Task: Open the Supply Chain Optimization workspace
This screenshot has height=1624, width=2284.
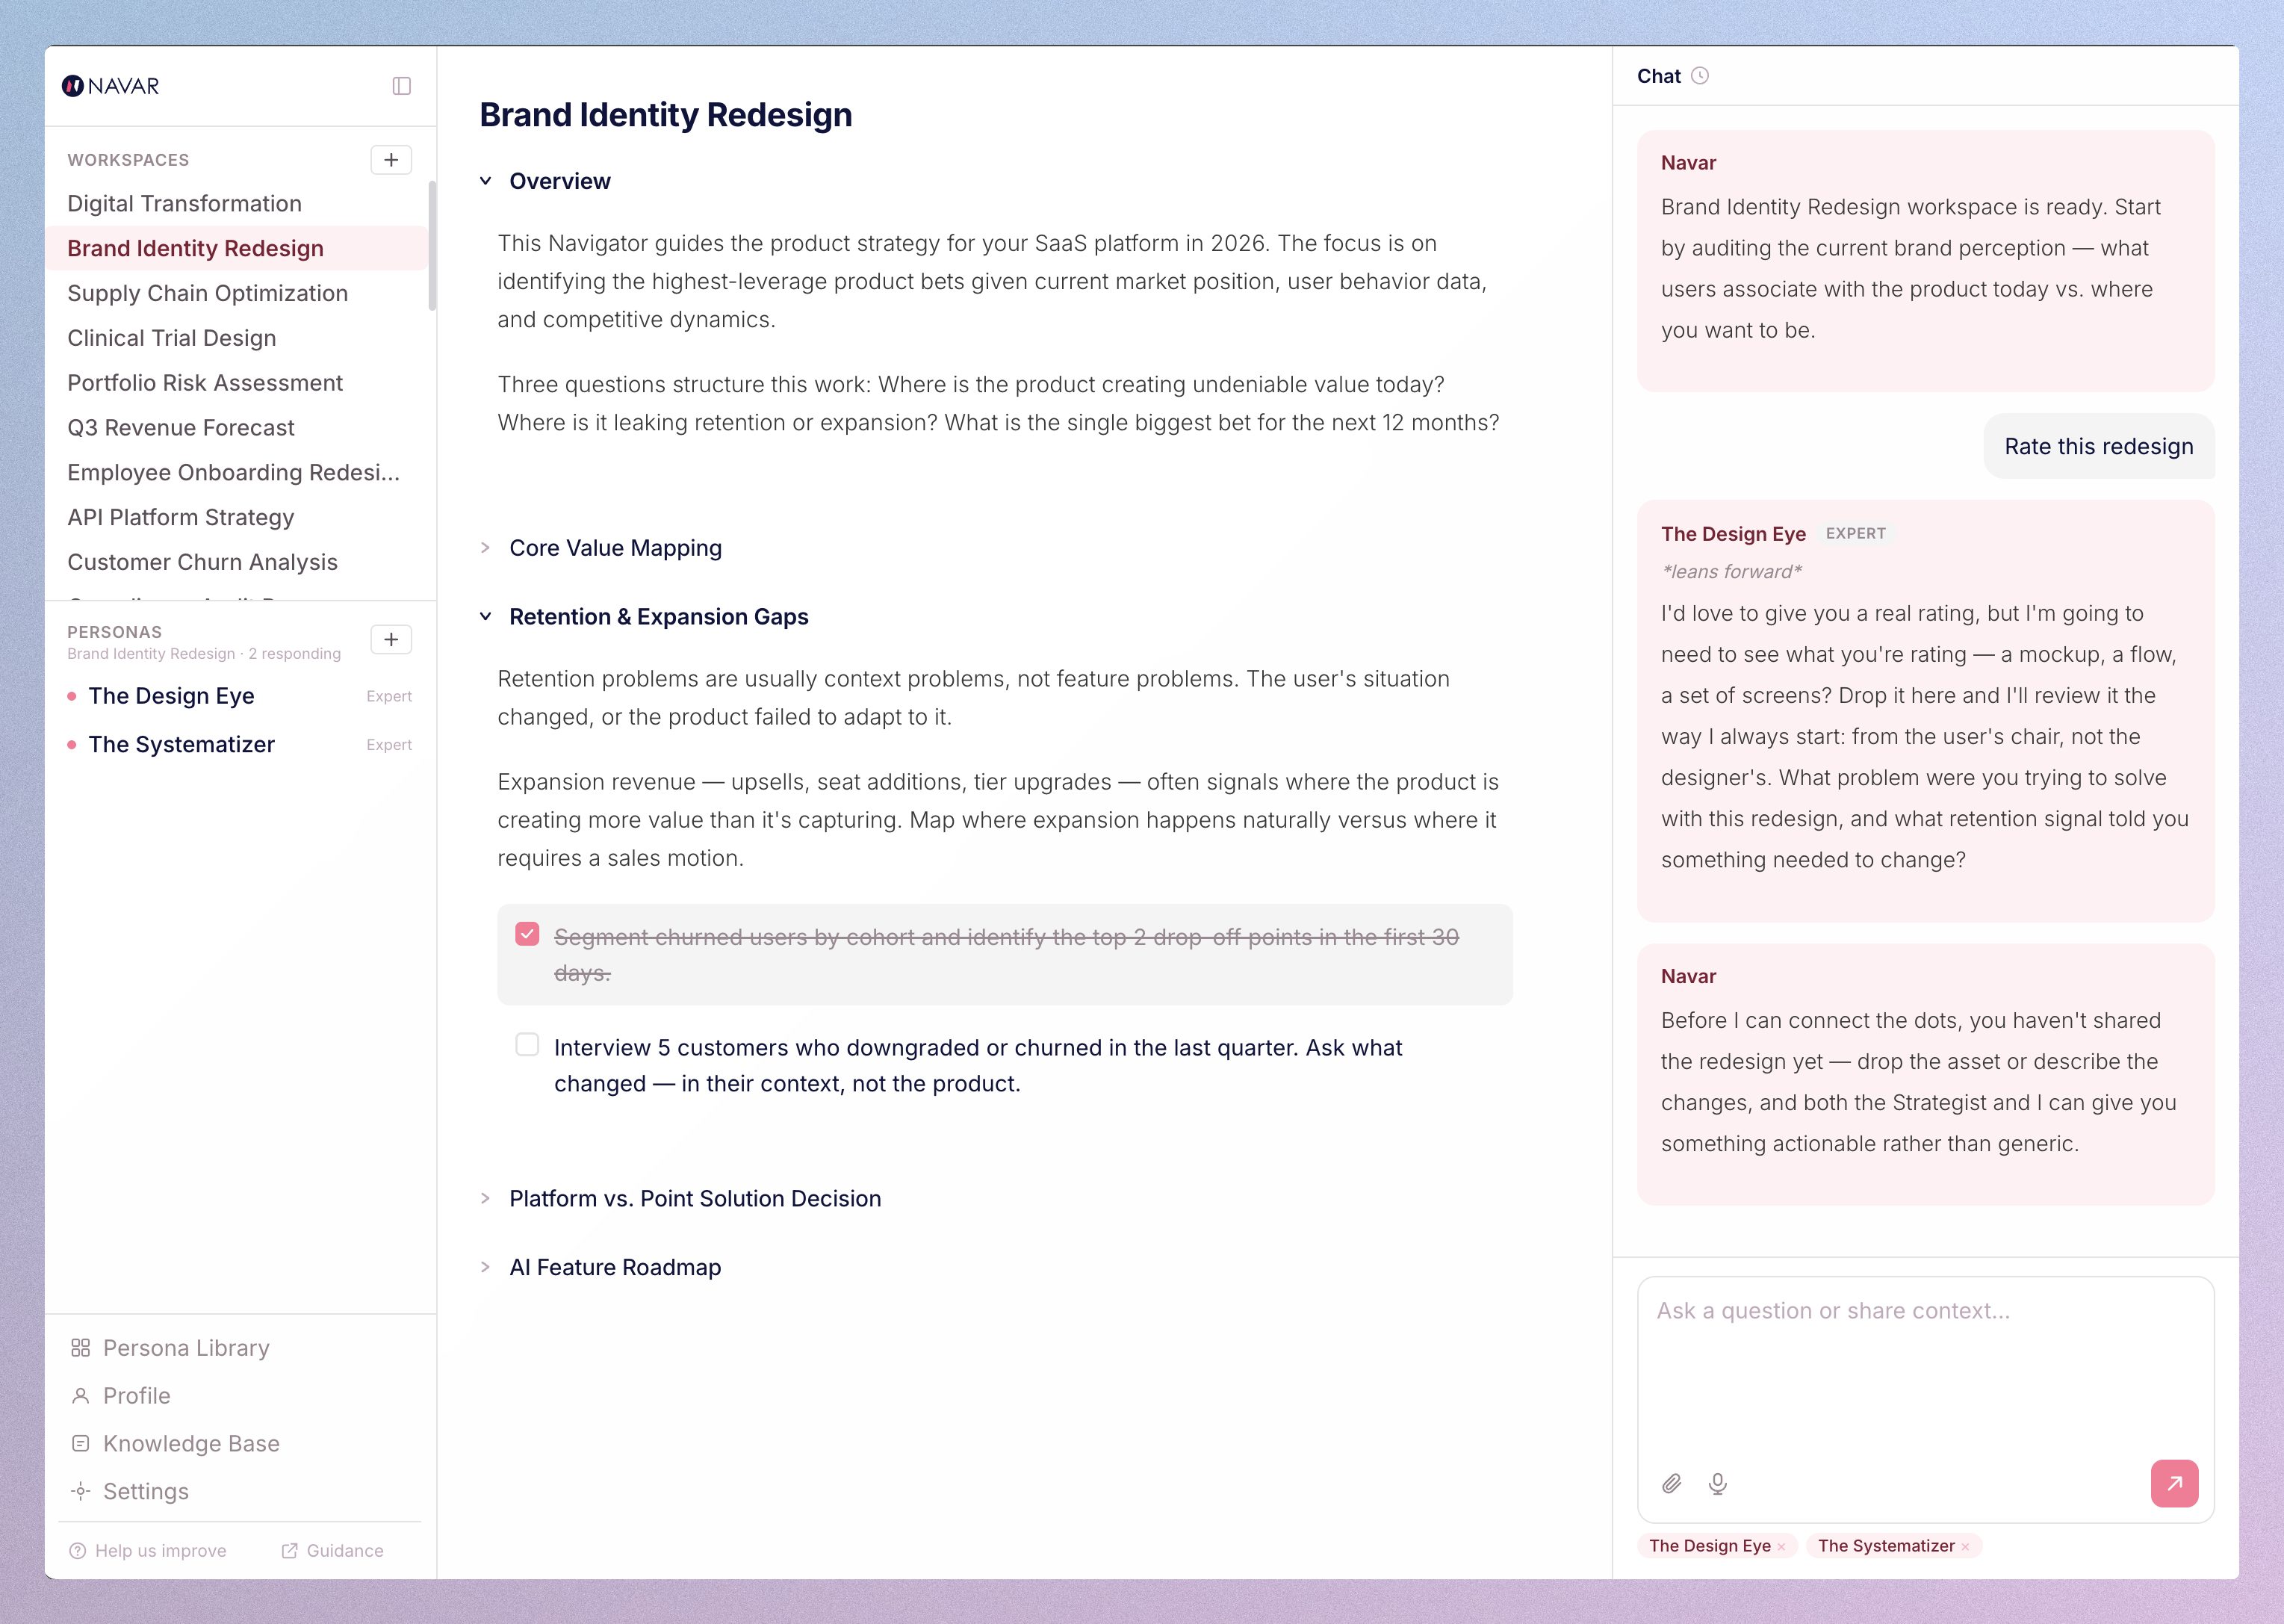Action: (208, 293)
